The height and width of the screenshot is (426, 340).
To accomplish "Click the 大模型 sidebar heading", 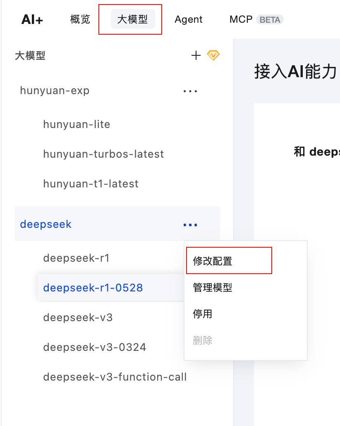I will [30, 56].
